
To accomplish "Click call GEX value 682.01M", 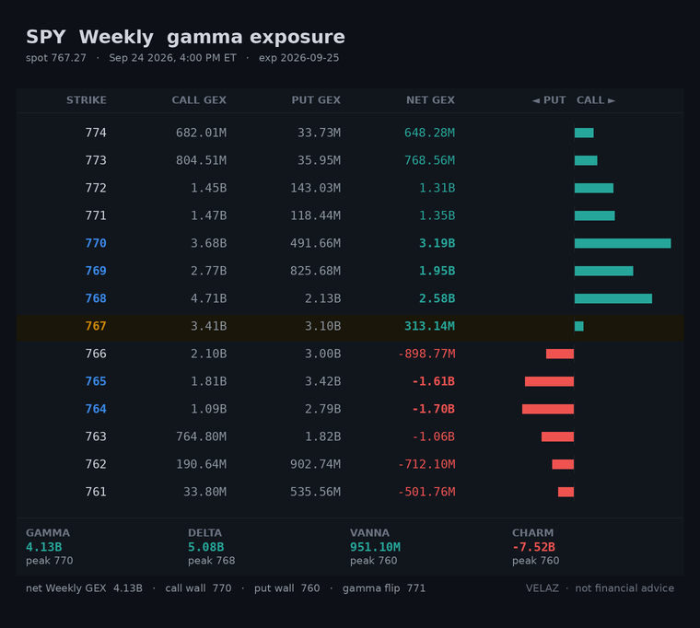I will (x=201, y=133).
